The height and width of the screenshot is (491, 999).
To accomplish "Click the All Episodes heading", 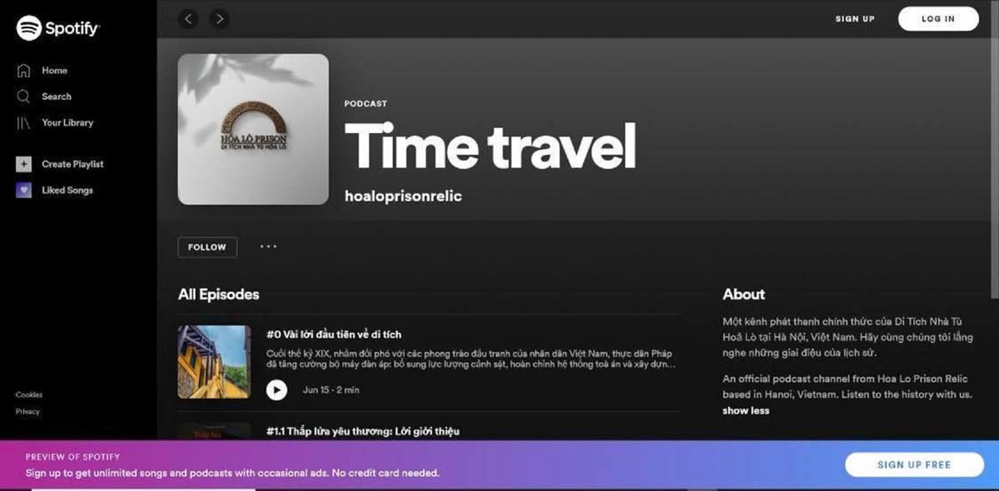I will (x=218, y=294).
